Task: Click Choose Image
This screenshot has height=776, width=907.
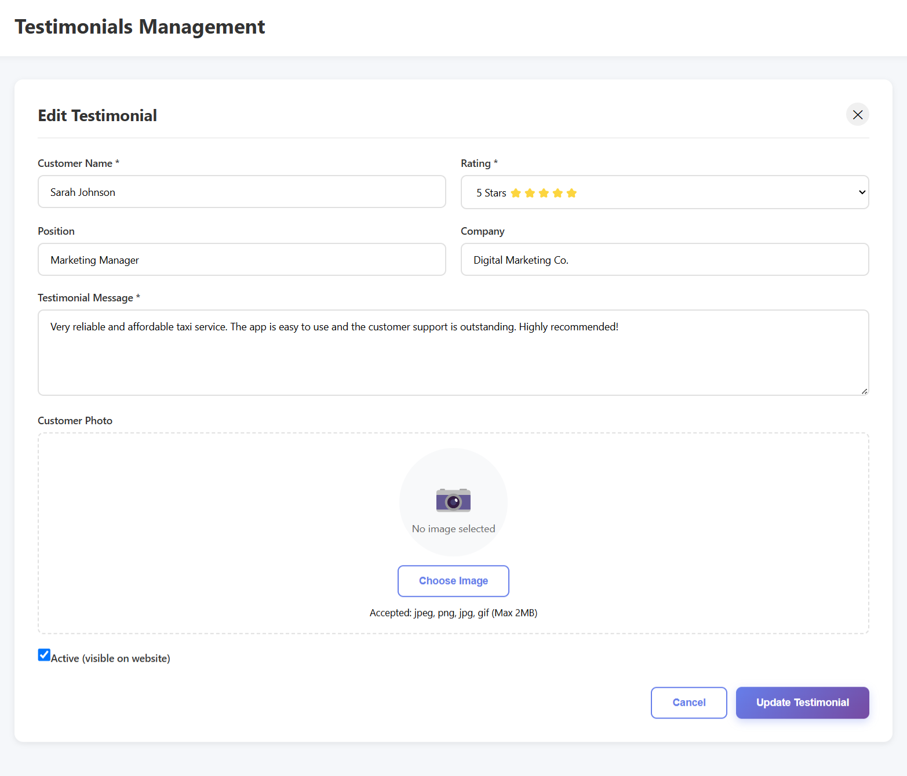Action: click(453, 581)
